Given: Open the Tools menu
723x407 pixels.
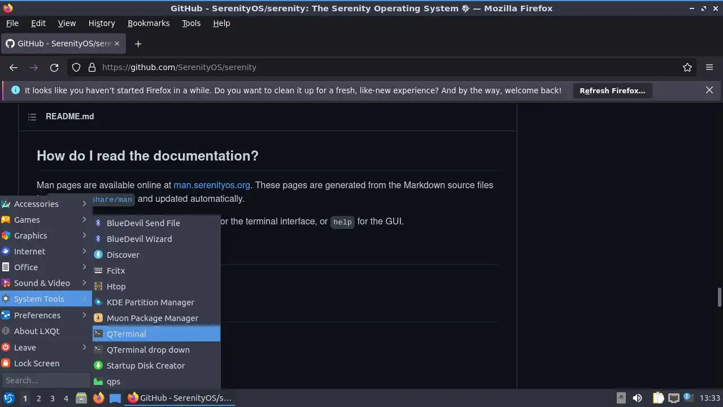Looking at the screenshot, I should point(191,23).
